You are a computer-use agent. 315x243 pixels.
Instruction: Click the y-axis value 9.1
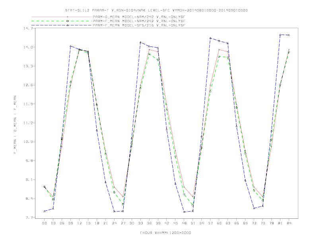[x=29, y=179]
